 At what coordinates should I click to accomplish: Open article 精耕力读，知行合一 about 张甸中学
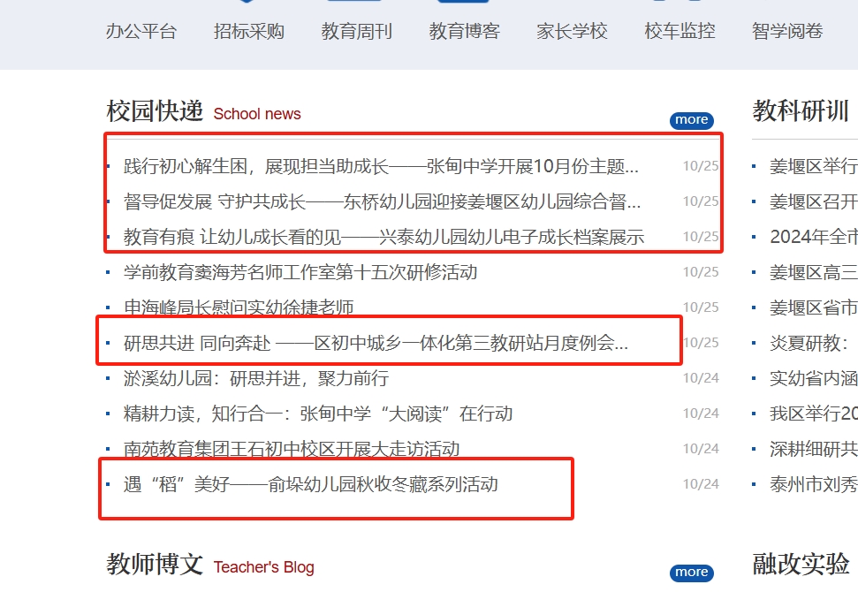tap(318, 414)
